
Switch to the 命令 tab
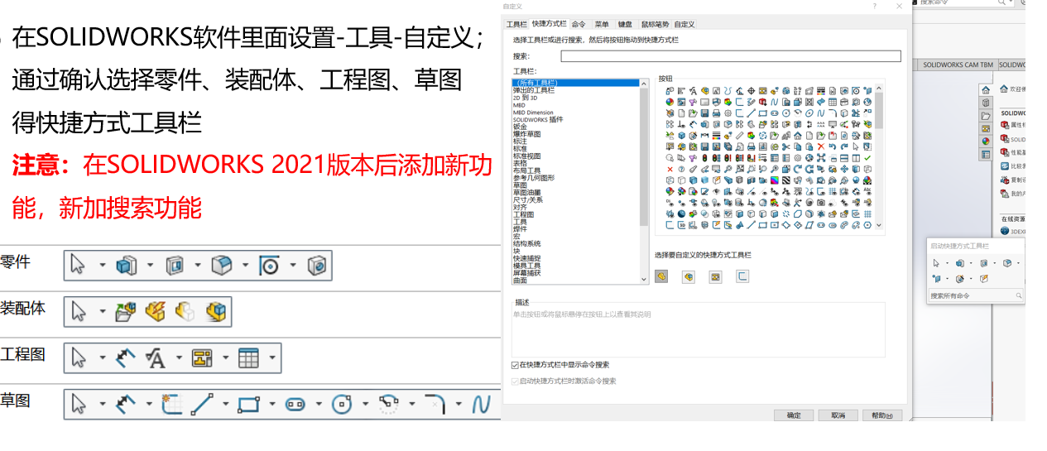pyautogui.click(x=579, y=25)
